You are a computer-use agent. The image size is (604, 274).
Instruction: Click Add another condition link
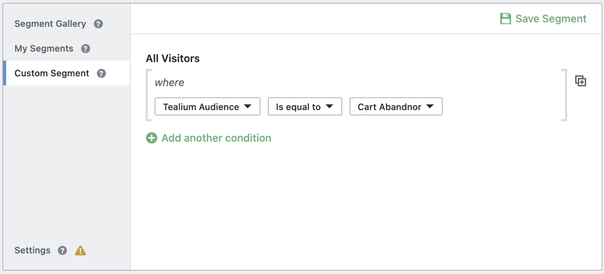tap(216, 138)
